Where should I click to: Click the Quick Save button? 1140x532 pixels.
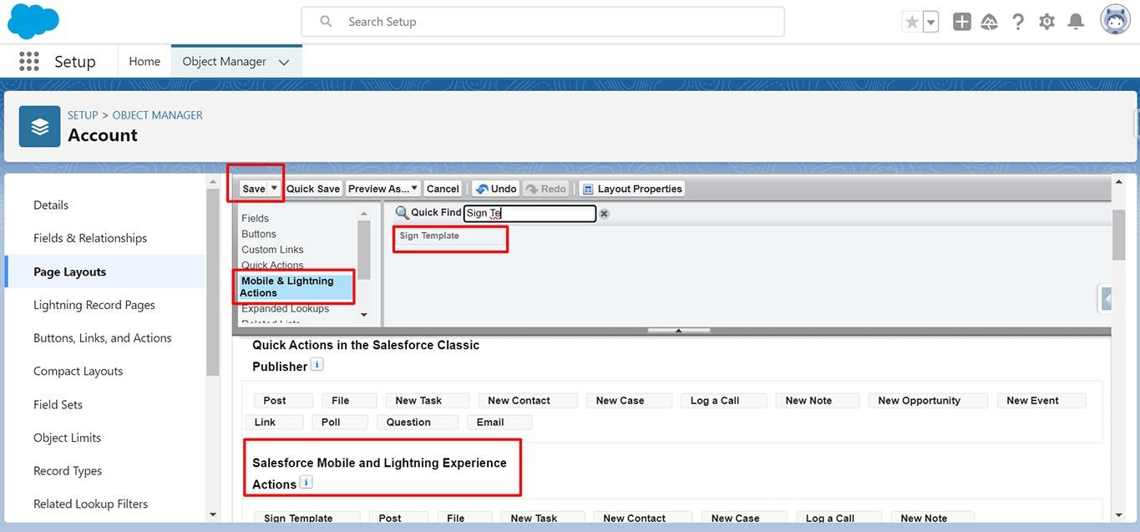pos(313,189)
